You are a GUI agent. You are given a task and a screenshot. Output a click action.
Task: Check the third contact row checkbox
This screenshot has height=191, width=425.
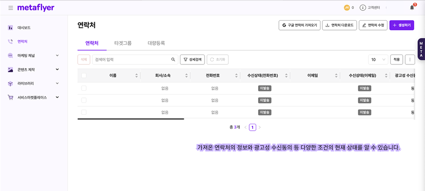pos(84,112)
